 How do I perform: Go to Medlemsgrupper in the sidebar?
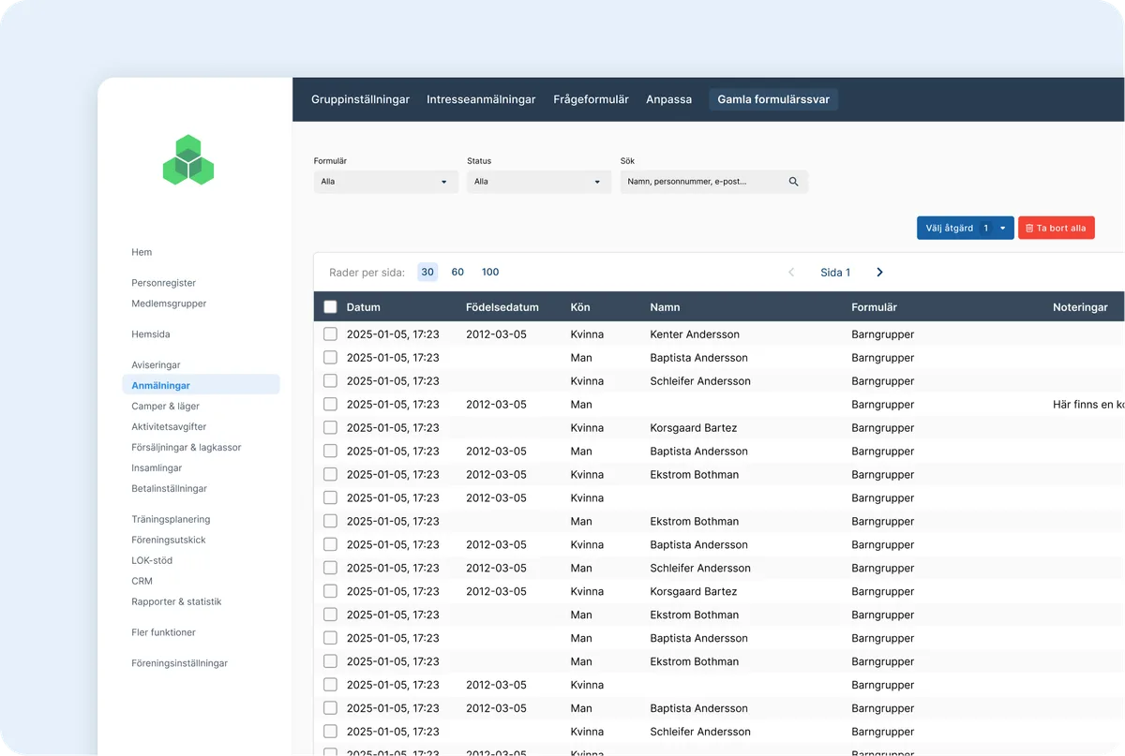coord(169,304)
